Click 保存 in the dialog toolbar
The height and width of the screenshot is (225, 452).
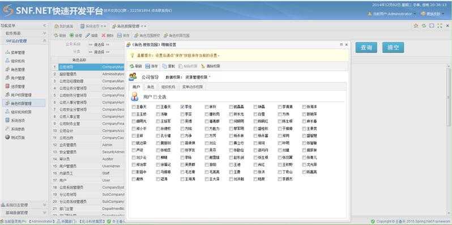tap(152, 66)
